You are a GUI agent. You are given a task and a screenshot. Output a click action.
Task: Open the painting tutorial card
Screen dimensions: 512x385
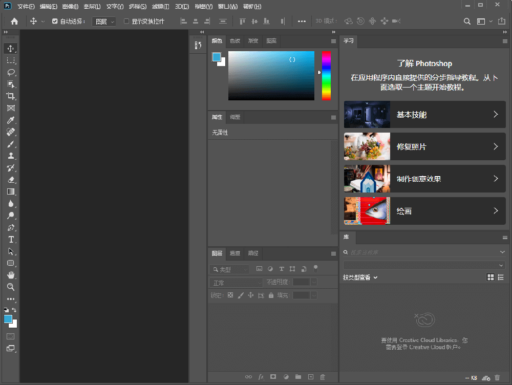point(425,211)
